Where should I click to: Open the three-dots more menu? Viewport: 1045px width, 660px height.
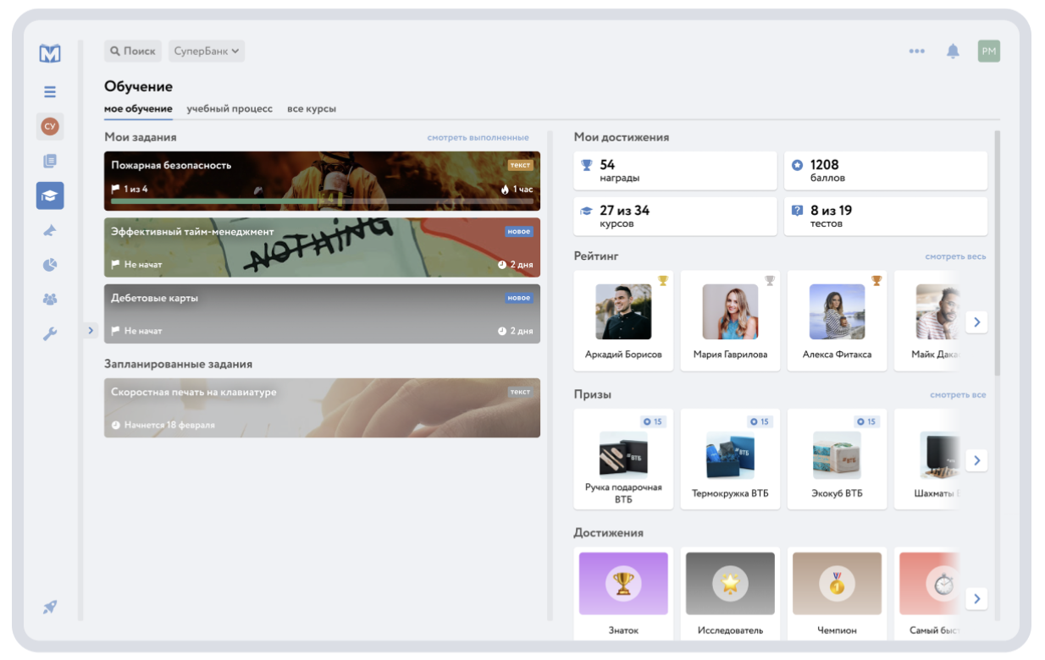[x=916, y=51]
